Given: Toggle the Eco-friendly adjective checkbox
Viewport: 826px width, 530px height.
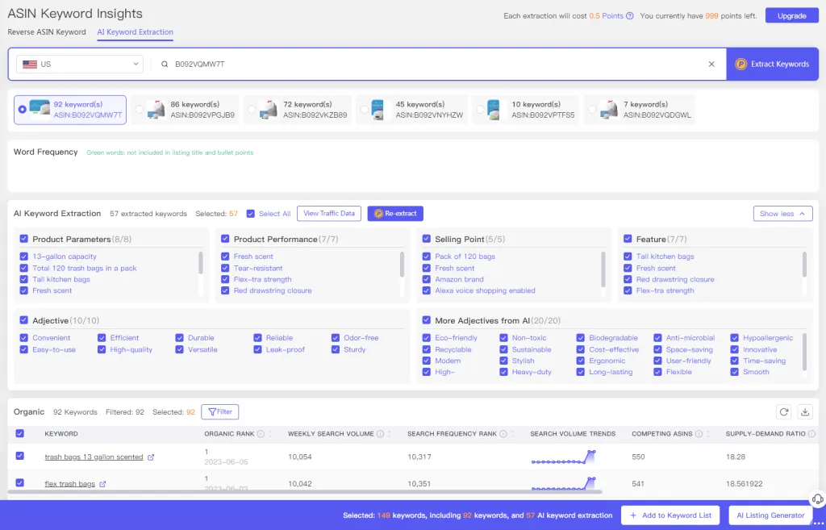Looking at the screenshot, I should click(x=427, y=338).
